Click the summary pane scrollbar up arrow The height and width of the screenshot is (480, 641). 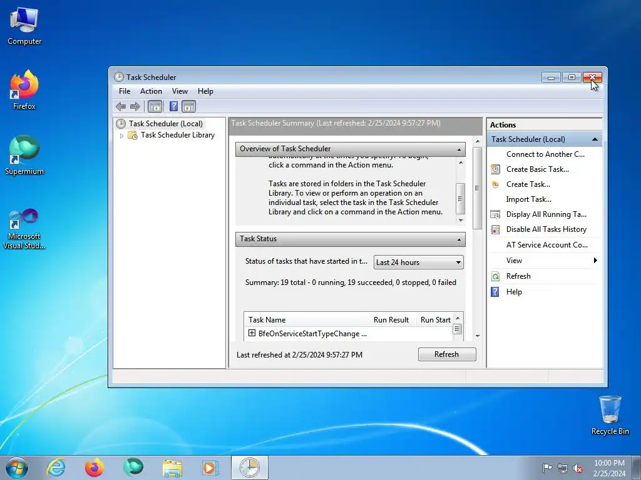(477, 141)
